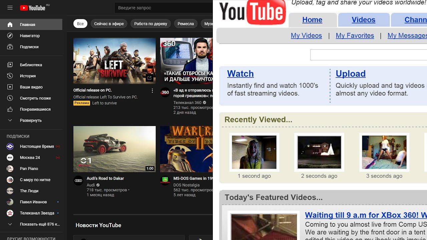Click the Audi channel logo avatar
The image size is (427, 240).
pos(78,181)
